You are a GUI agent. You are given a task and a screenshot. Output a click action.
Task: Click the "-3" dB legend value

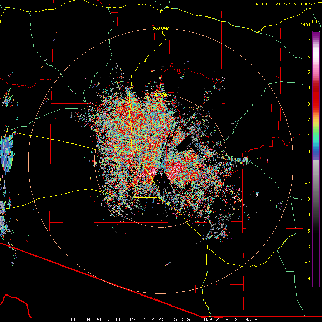(307, 199)
